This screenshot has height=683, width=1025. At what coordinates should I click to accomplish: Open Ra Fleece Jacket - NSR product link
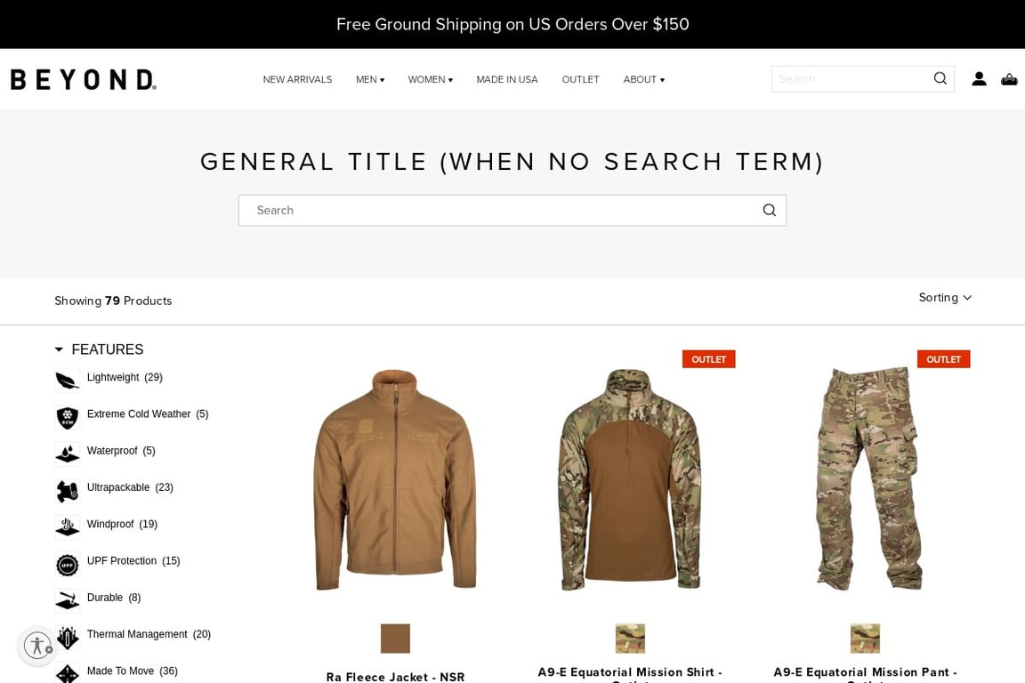395,677
